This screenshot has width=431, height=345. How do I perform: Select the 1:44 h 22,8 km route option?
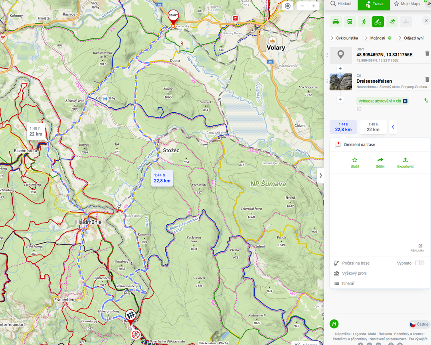tap(343, 127)
